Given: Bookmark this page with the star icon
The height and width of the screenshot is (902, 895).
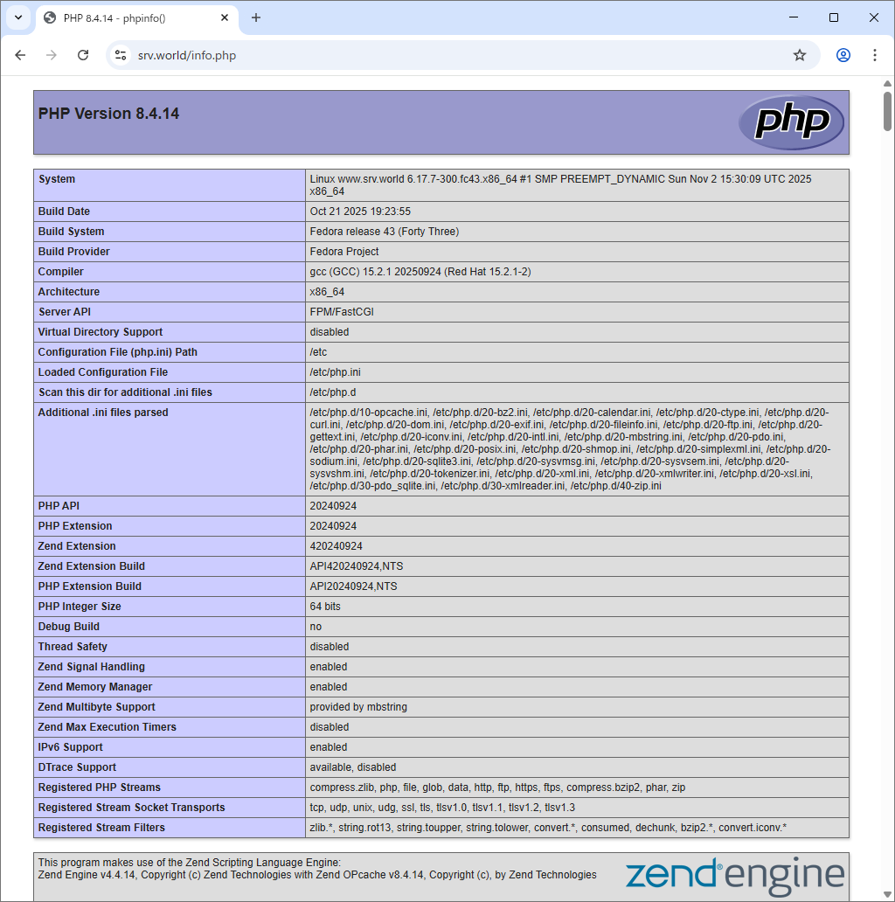Looking at the screenshot, I should click(799, 55).
